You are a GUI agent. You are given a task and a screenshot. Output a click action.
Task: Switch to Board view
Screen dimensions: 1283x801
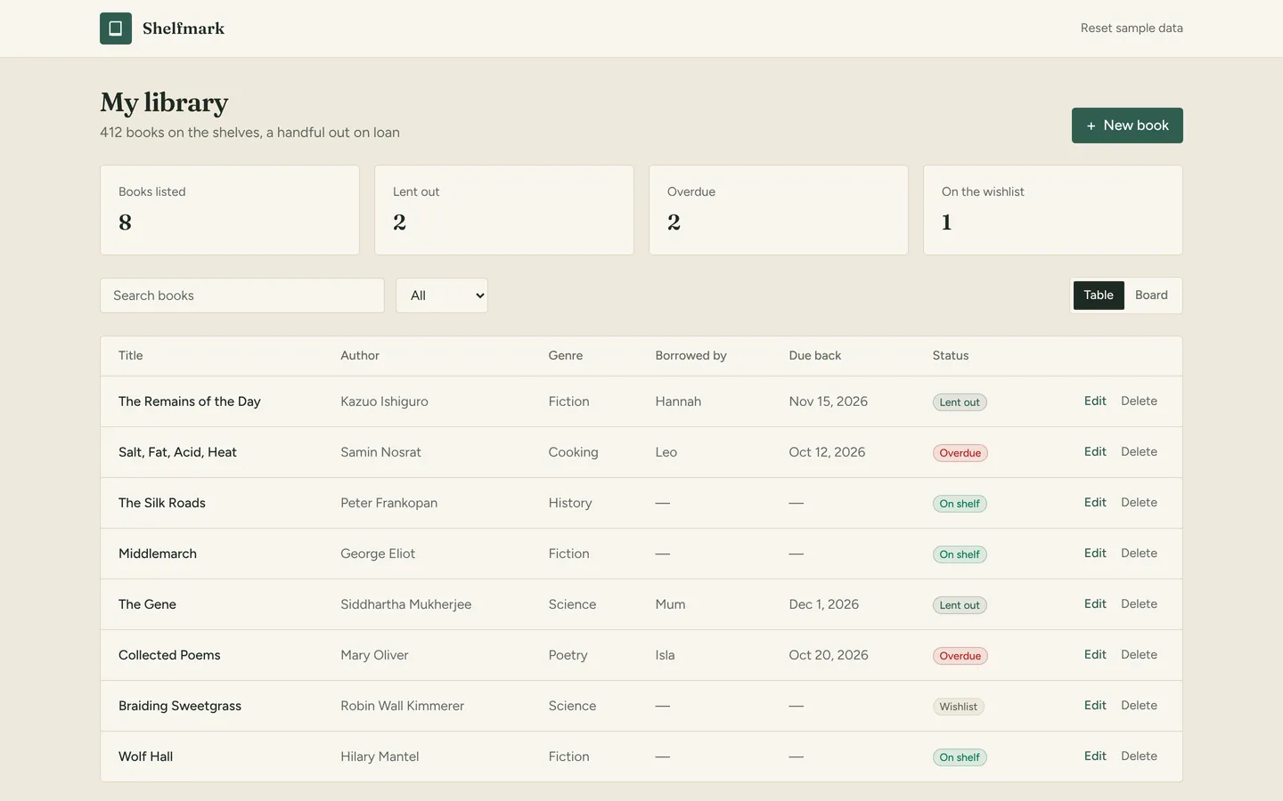[1151, 295]
